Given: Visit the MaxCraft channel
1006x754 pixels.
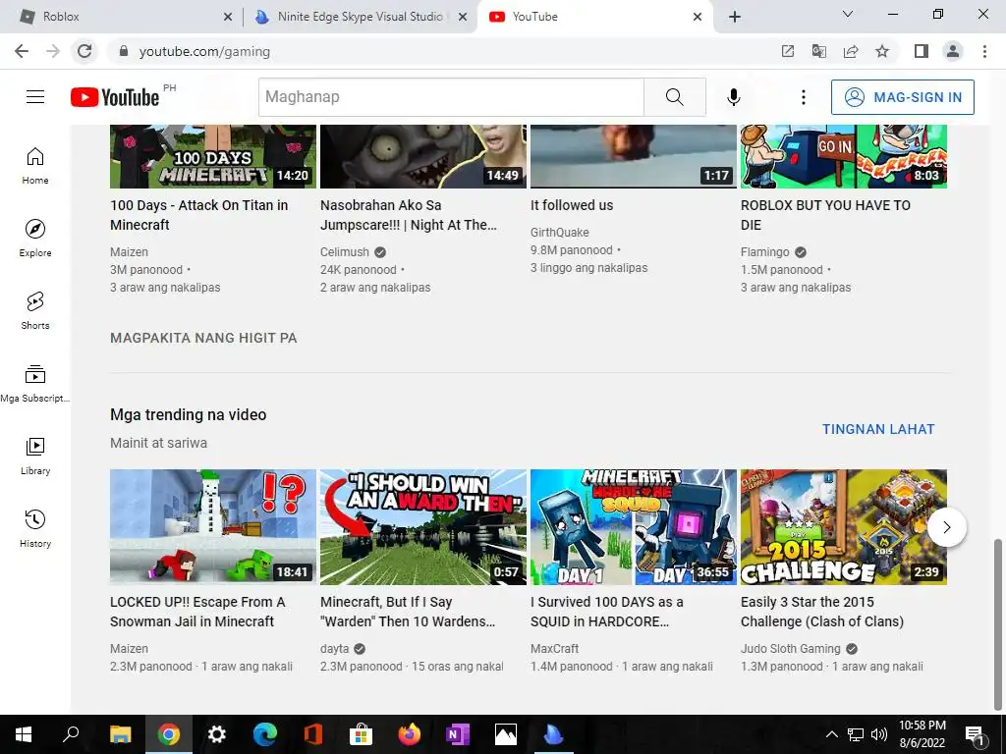Looking at the screenshot, I should [x=554, y=648].
